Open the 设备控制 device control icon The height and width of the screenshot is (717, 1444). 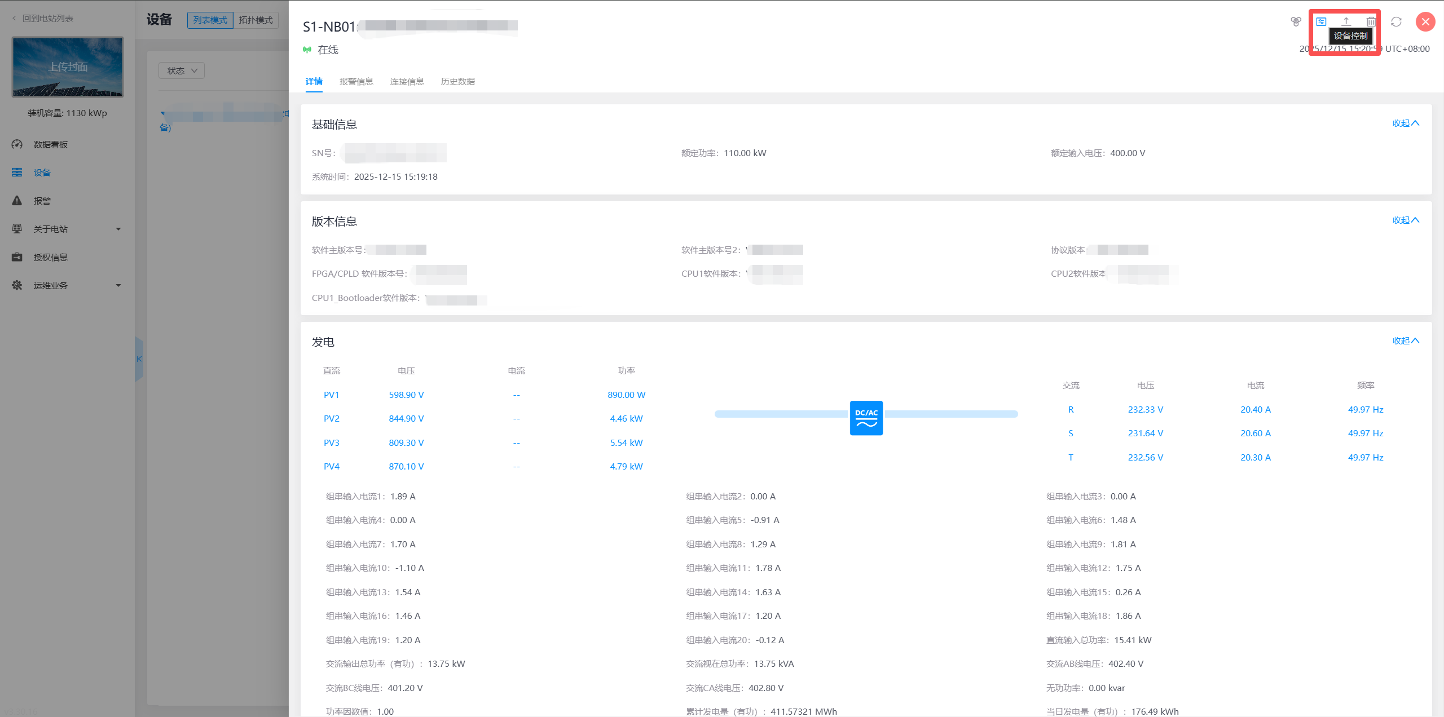click(x=1321, y=21)
